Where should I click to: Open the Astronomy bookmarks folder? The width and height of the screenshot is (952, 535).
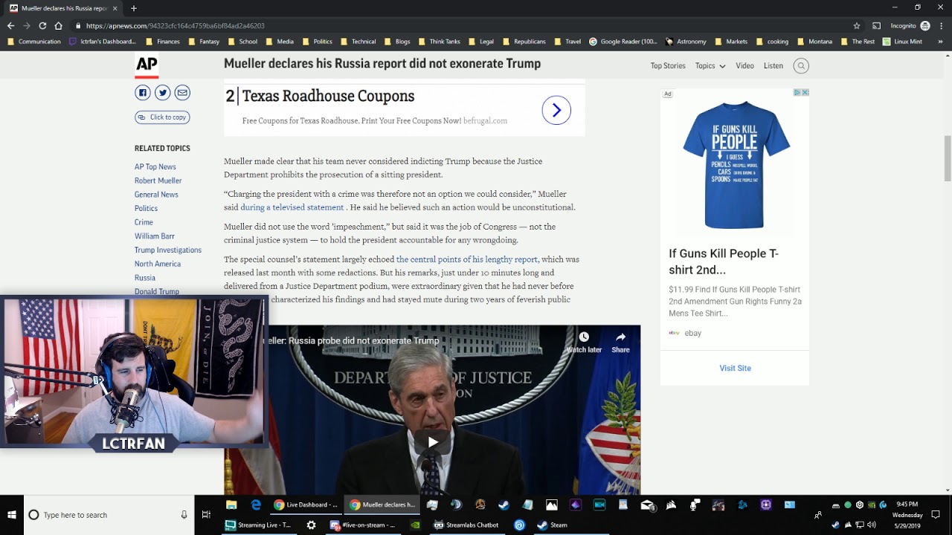point(686,42)
